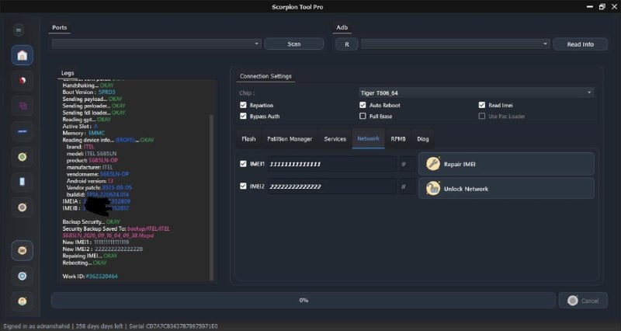Open the RPMB tab

(398, 139)
